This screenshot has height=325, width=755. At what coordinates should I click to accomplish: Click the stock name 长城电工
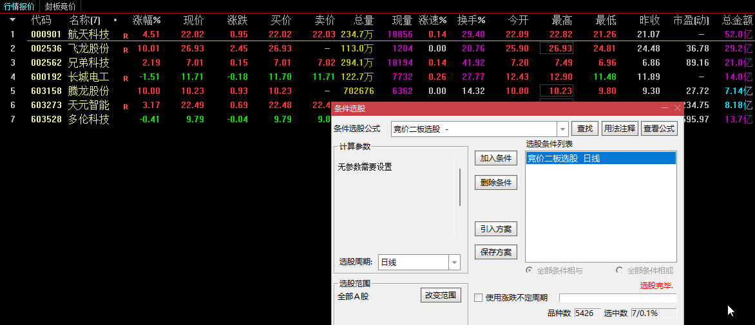(89, 77)
